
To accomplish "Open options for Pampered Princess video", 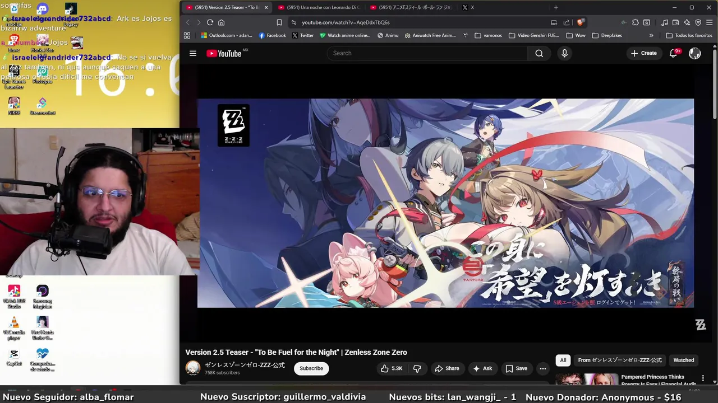I will click(703, 378).
